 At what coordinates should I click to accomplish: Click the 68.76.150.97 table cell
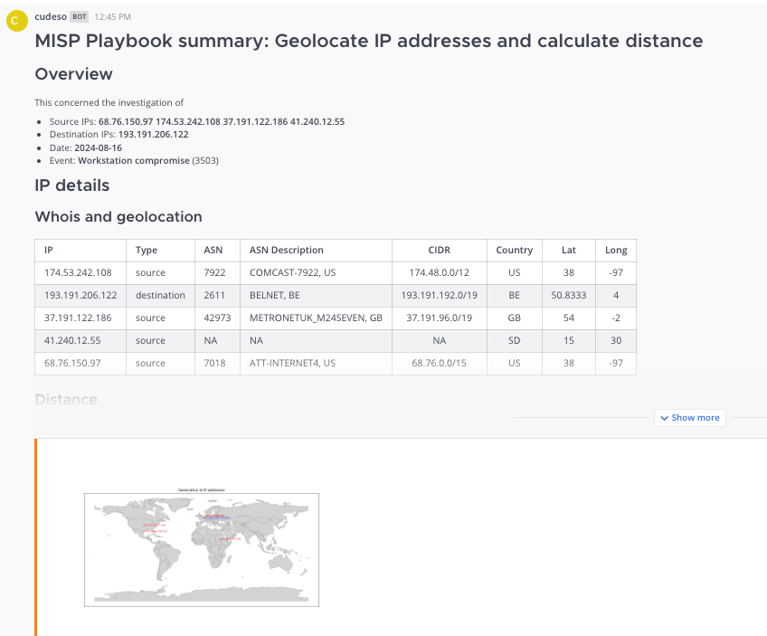coord(80,364)
